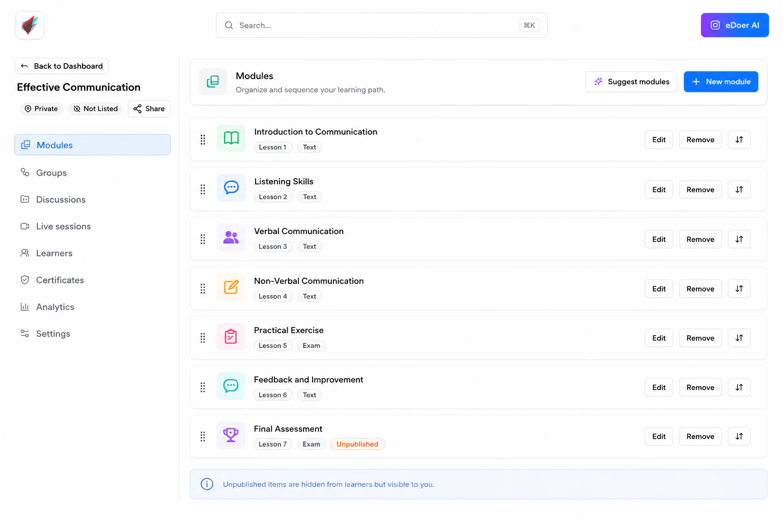This screenshot has width=782, height=521.
Task: Click Suggest modules button
Action: tap(631, 81)
